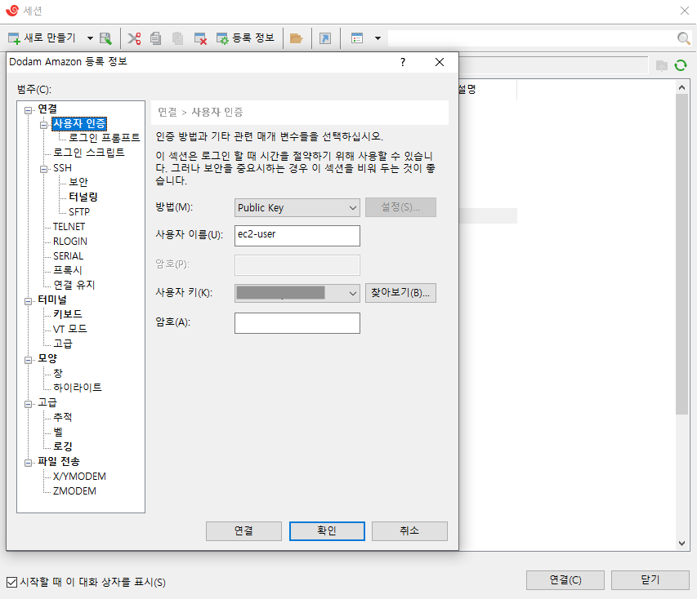Collapse the 사용자 인증 tree node
This screenshot has width=697, height=599.
(43, 125)
